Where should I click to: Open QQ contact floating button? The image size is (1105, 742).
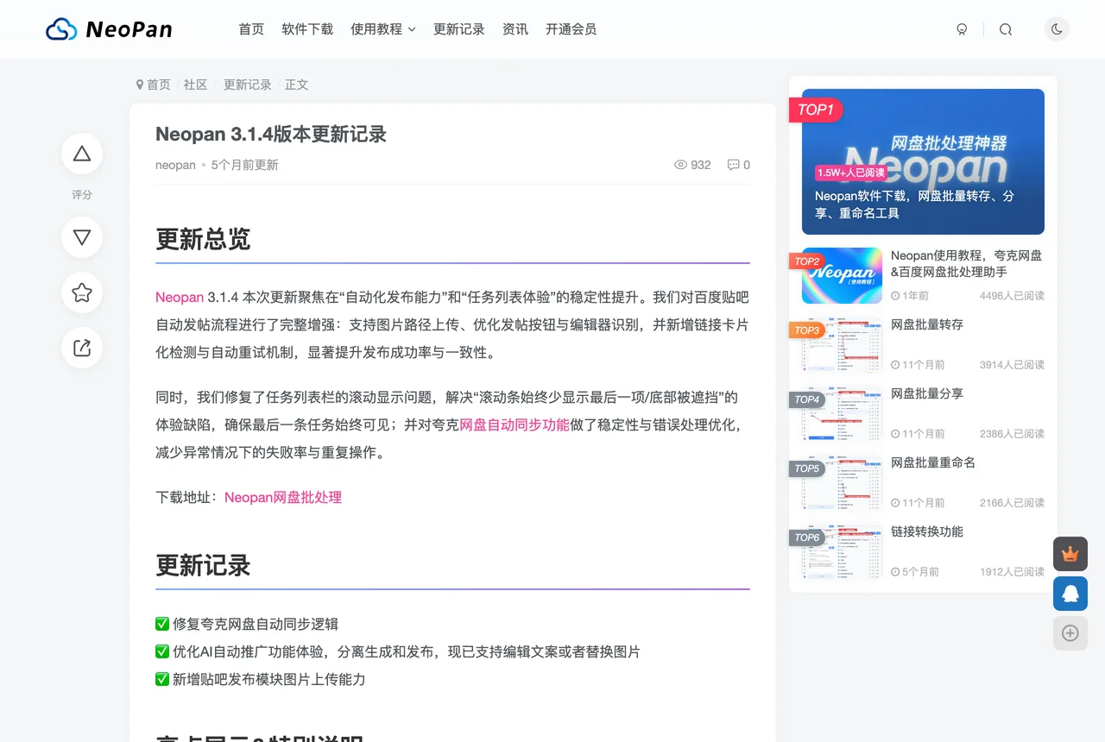[x=1070, y=594]
